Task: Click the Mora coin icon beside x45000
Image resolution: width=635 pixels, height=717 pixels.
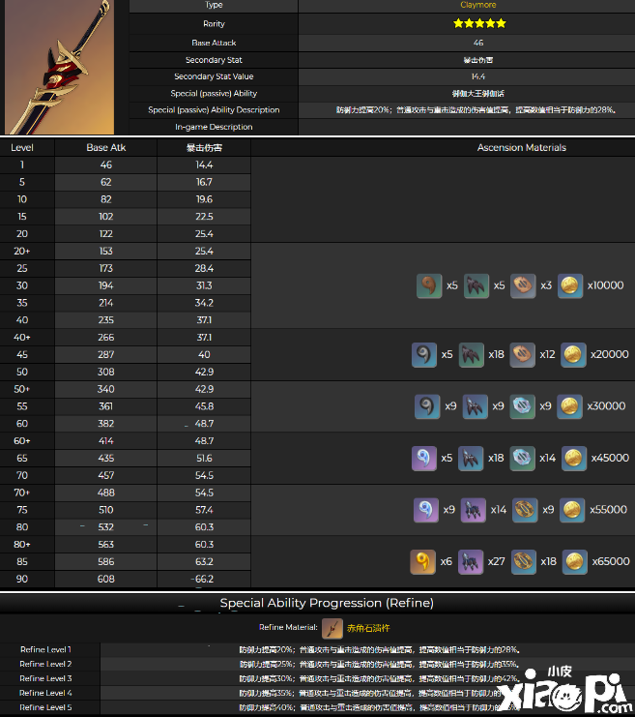Action: click(x=574, y=459)
